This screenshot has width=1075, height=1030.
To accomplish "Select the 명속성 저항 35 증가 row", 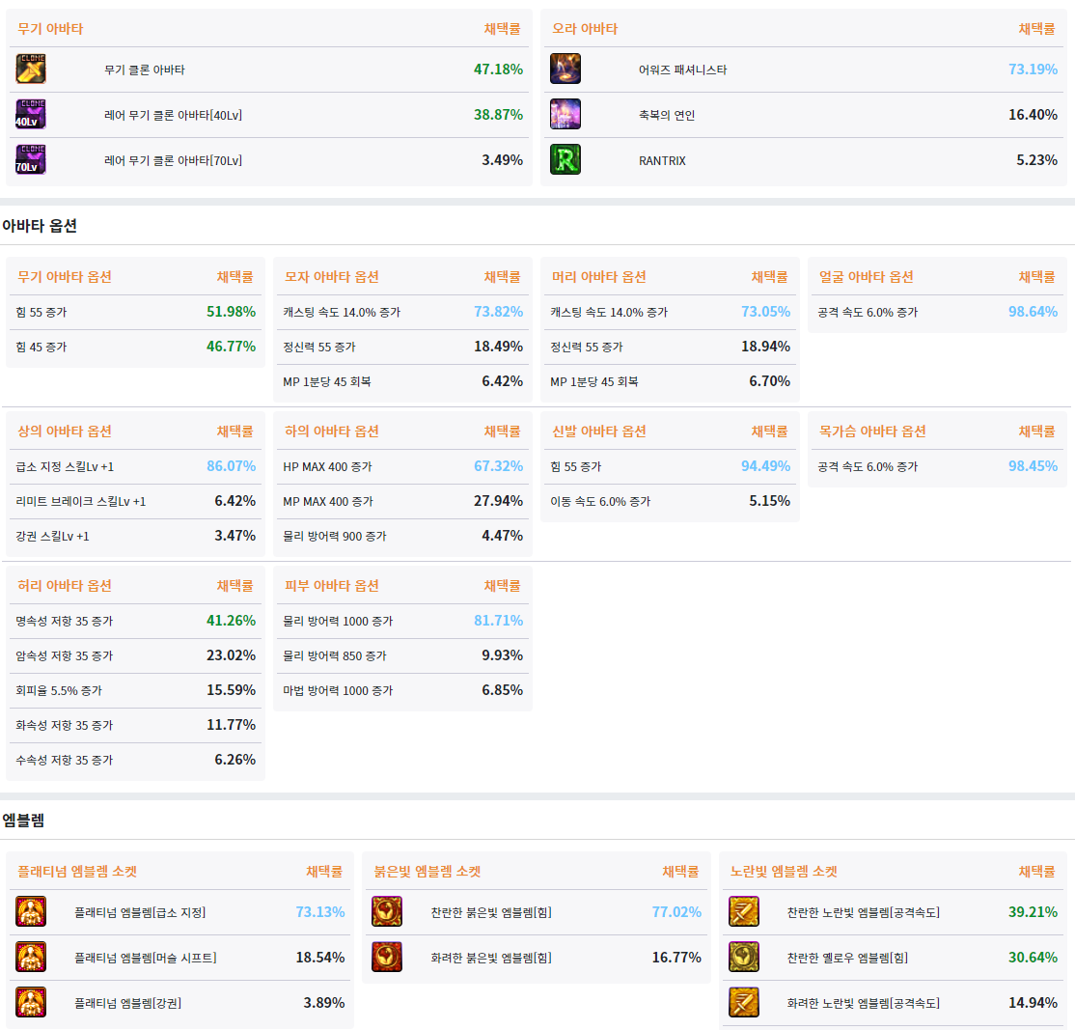I will tap(64, 622).
